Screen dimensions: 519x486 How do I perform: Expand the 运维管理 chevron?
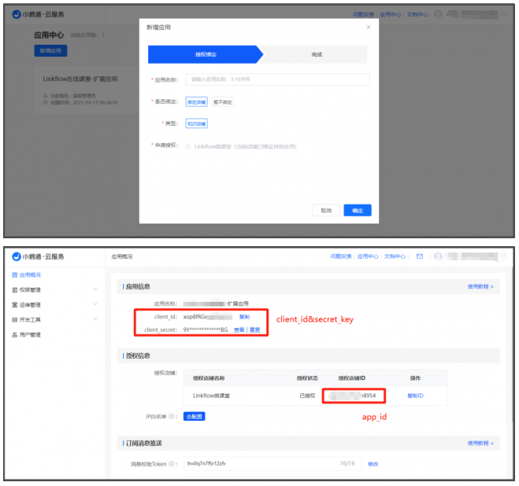95,304
